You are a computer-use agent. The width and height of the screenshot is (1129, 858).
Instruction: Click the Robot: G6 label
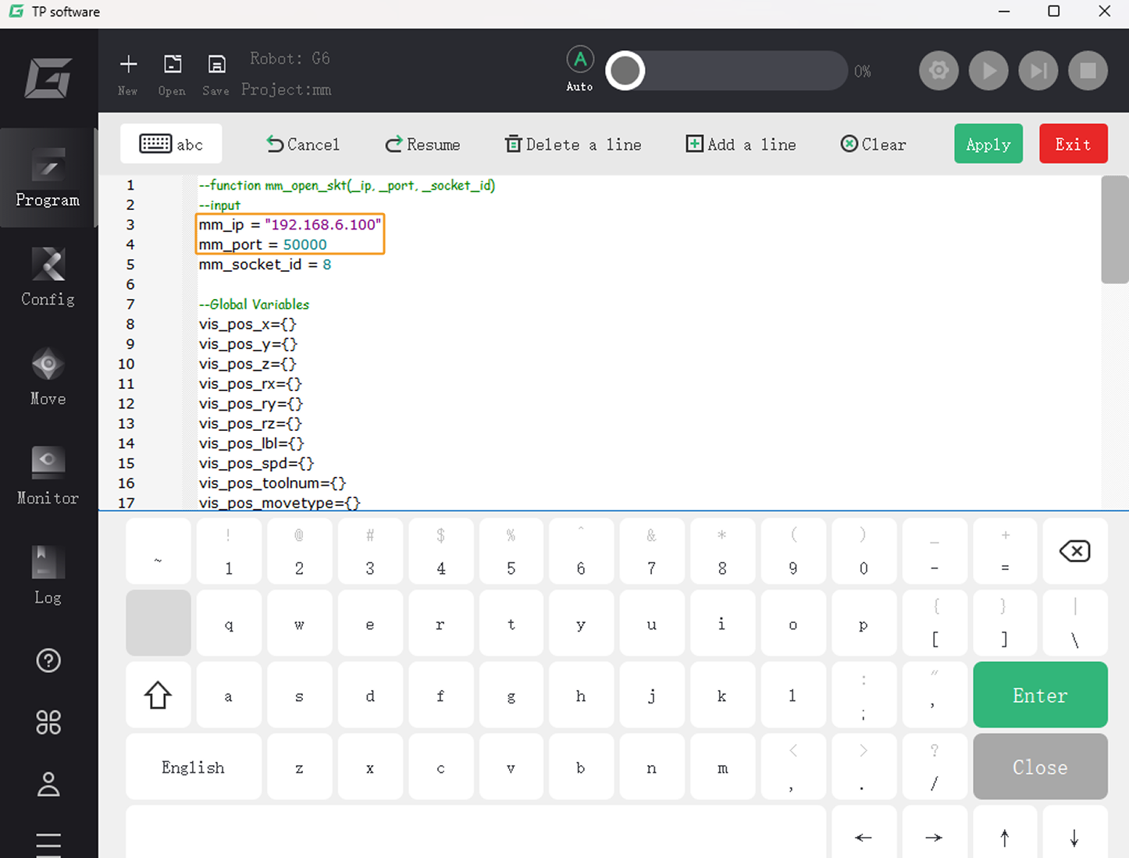coord(290,59)
